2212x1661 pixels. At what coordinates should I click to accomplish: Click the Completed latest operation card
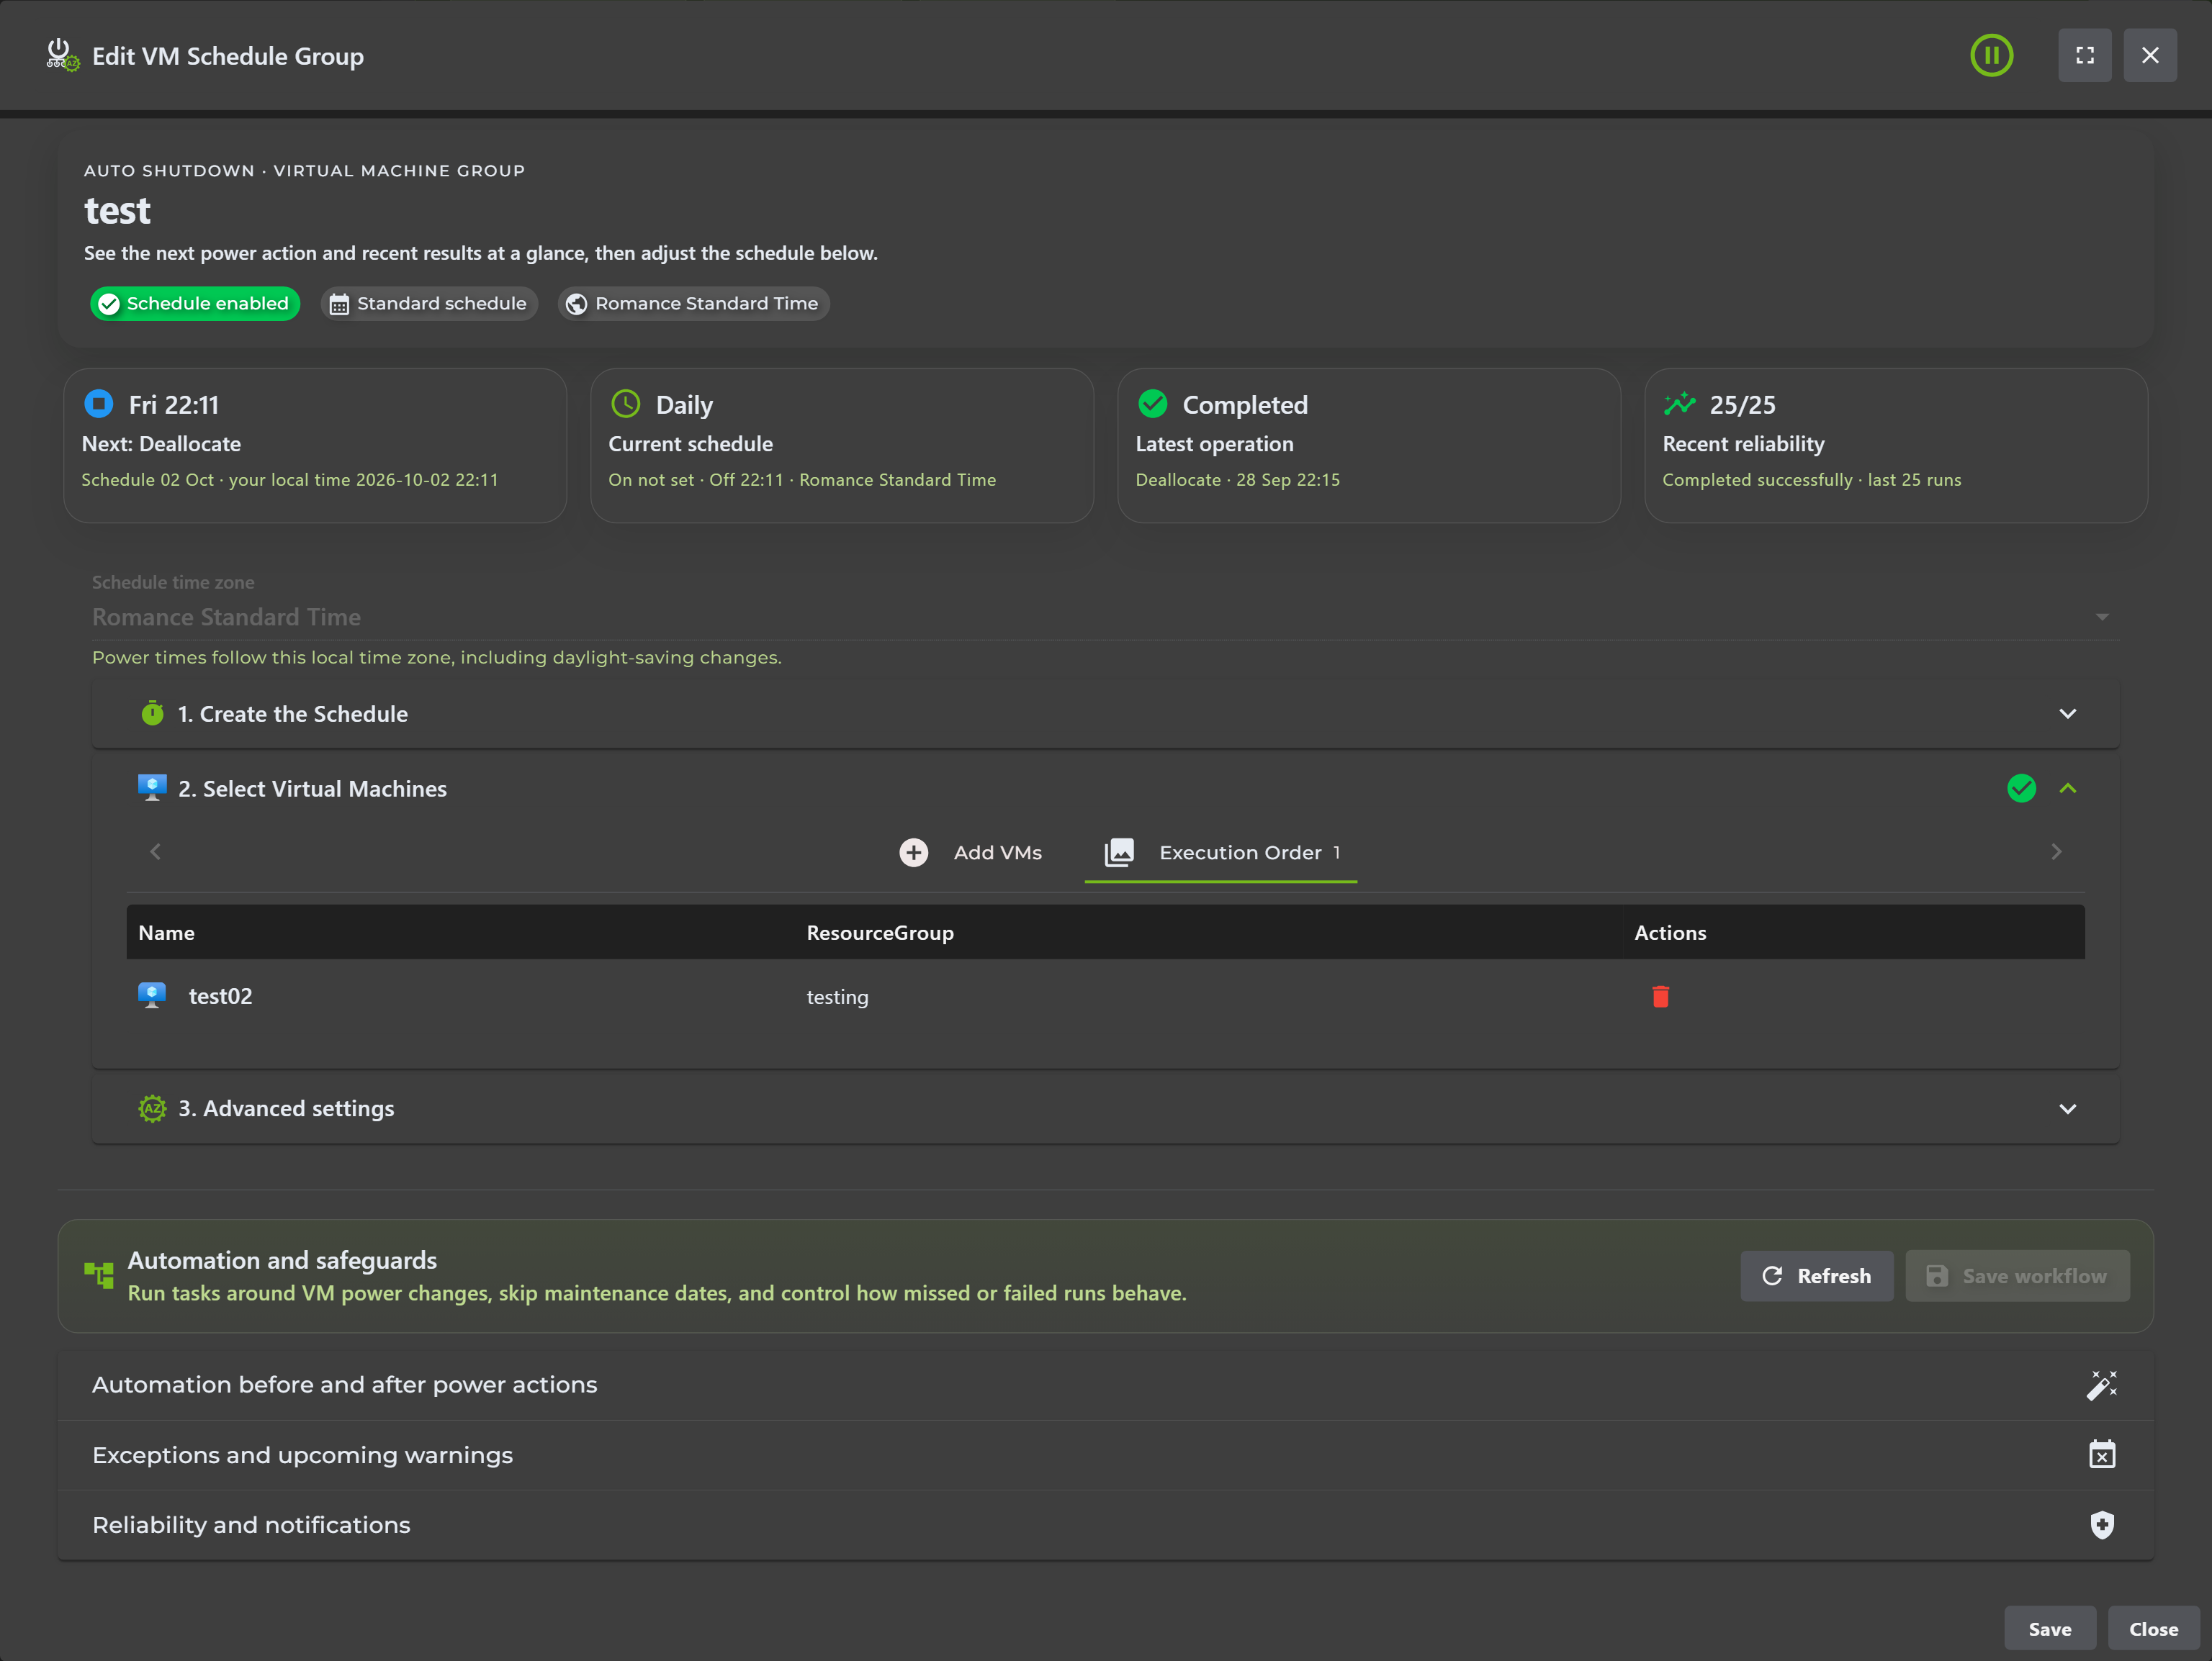[1369, 445]
